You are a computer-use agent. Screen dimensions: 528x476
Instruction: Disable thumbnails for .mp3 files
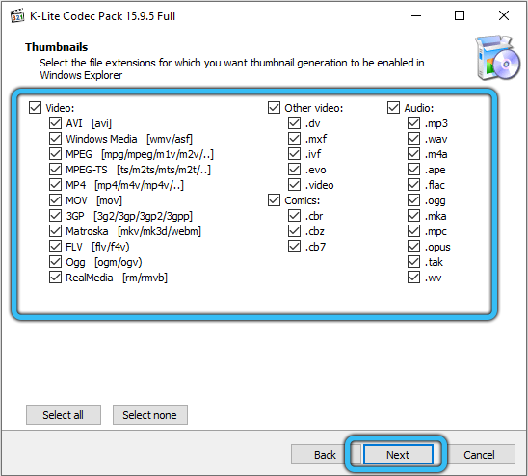coord(413,123)
